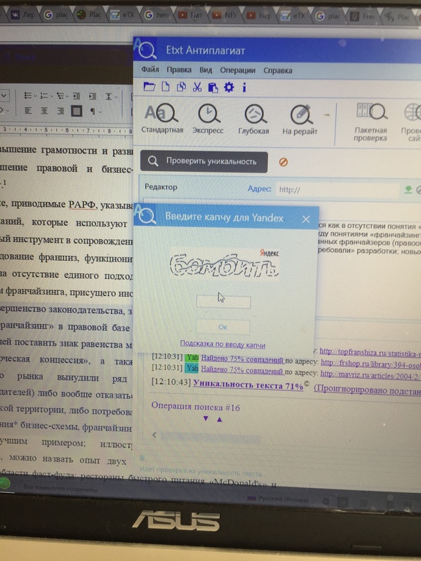Open the Операции menu

click(x=236, y=70)
